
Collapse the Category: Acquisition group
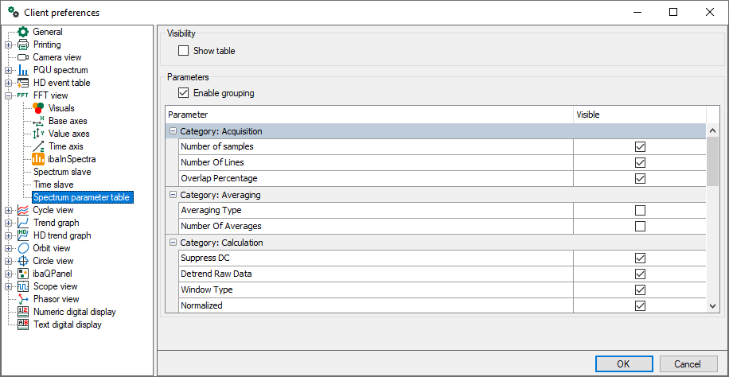(173, 131)
